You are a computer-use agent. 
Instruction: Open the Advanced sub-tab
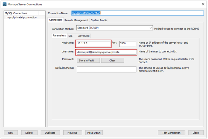[x=84, y=36]
